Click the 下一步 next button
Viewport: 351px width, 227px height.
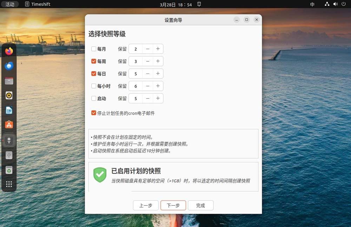[x=173, y=206]
